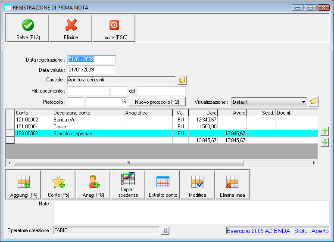Select the Cassa description cell
This screenshot has height=242, width=334.
(88, 127)
